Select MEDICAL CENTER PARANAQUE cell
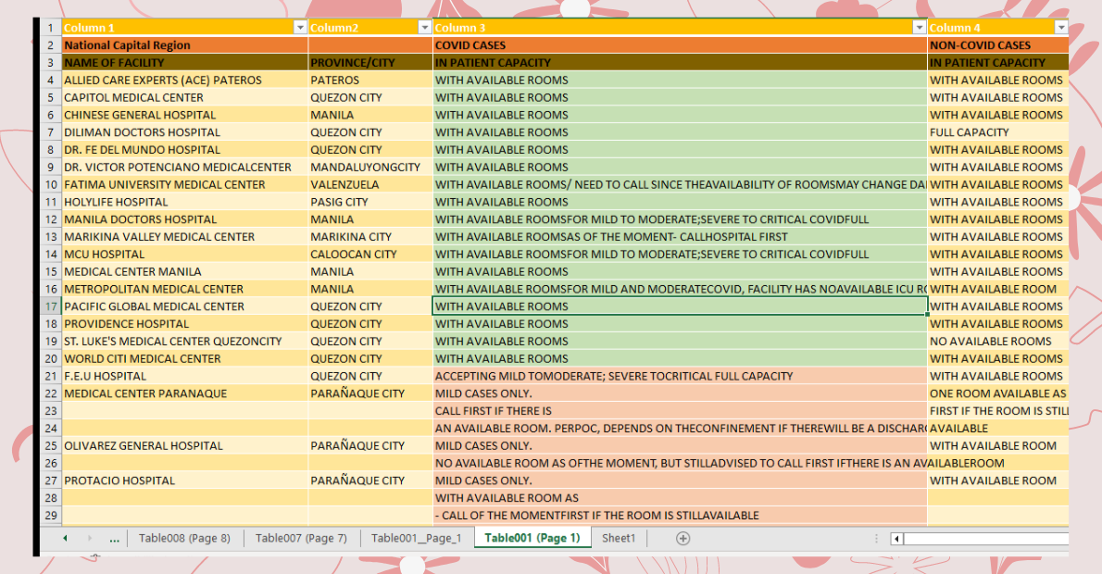 tap(185, 393)
